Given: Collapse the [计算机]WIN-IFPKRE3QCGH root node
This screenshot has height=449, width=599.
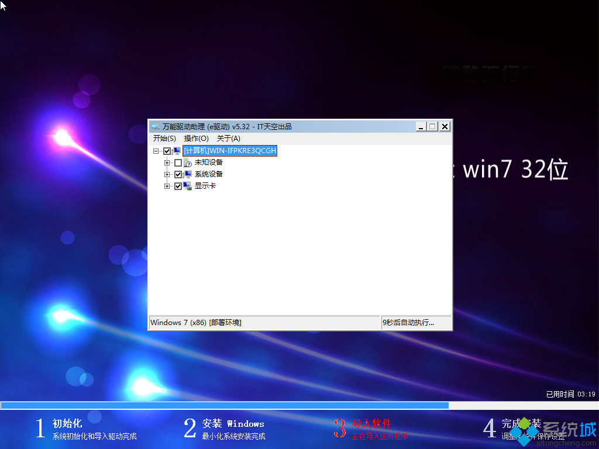Looking at the screenshot, I should tap(156, 151).
